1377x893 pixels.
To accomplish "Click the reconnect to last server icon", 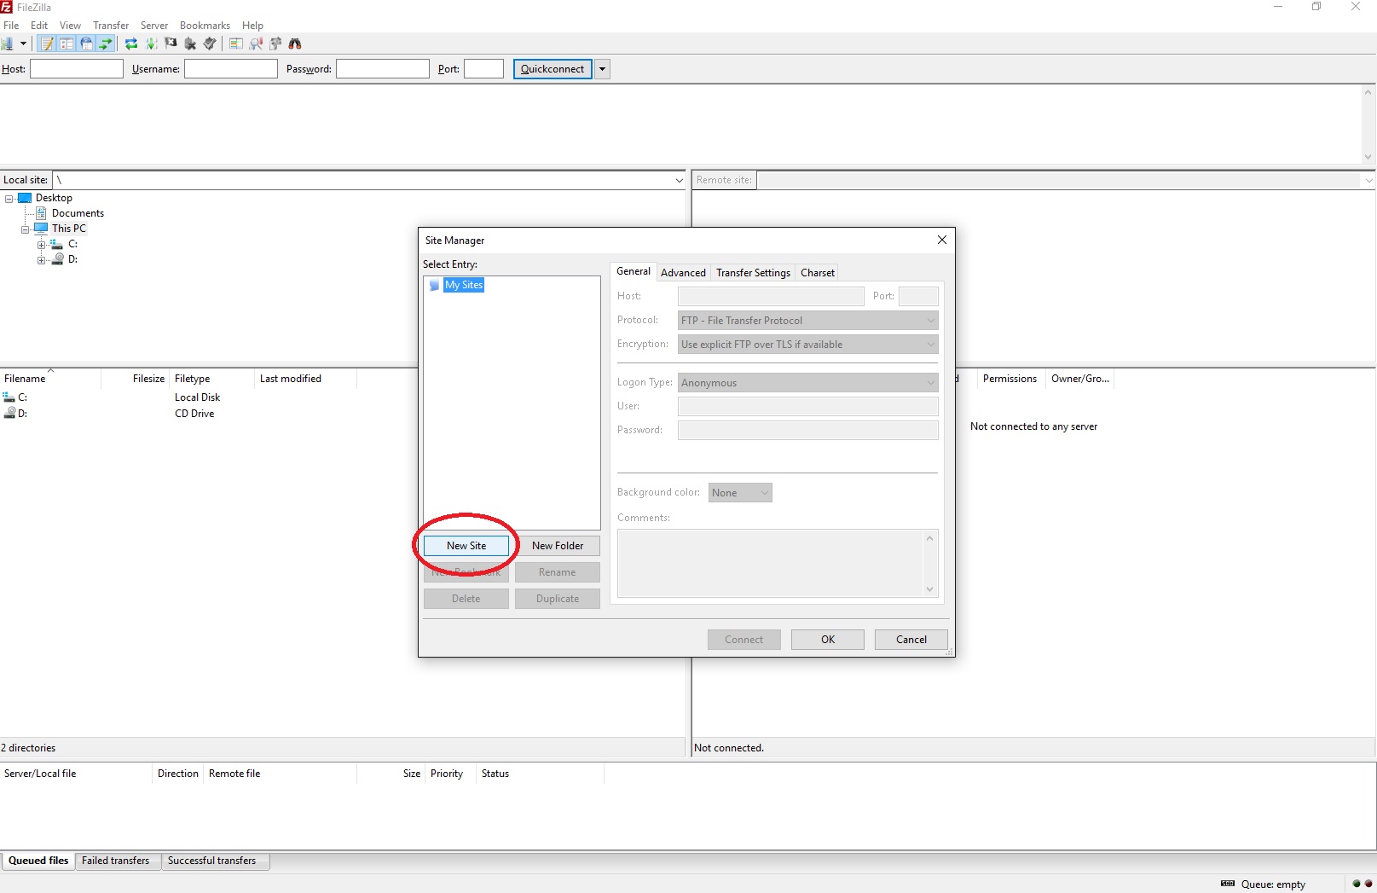I will (x=210, y=43).
